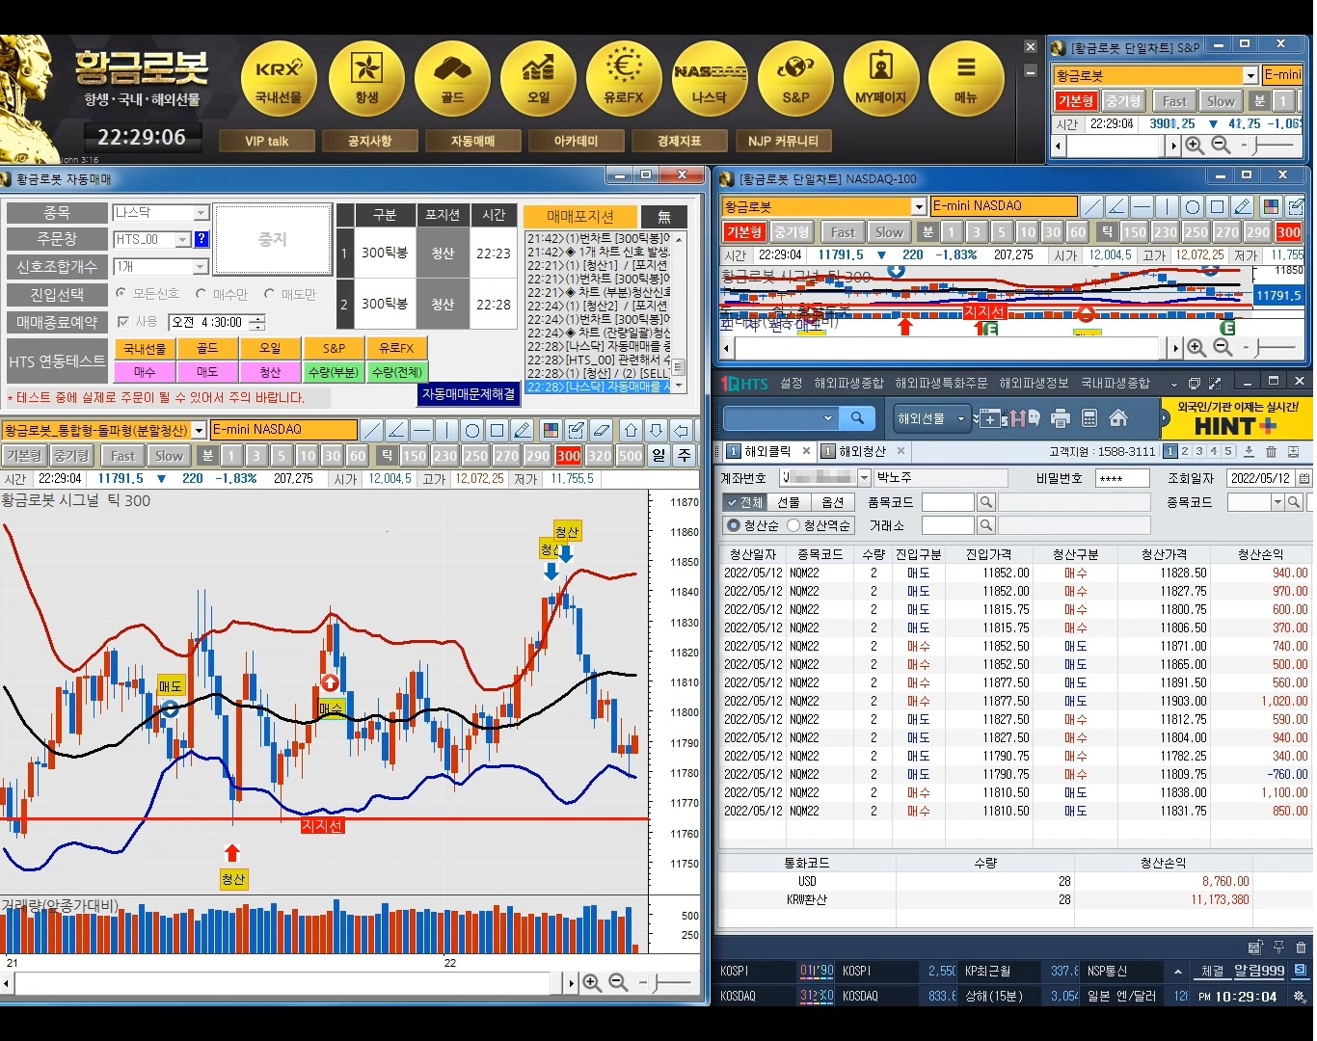Open the 종목코드 dropdown arrow

tap(1277, 502)
